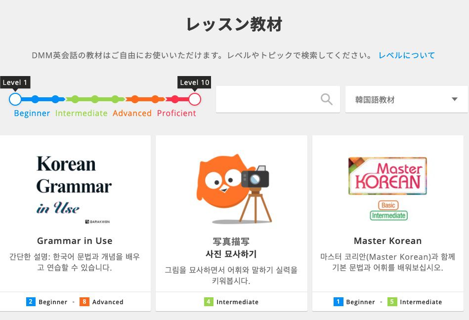
Task: Pick the first orange Advanced level dot
Action: pyautogui.click(x=135, y=99)
